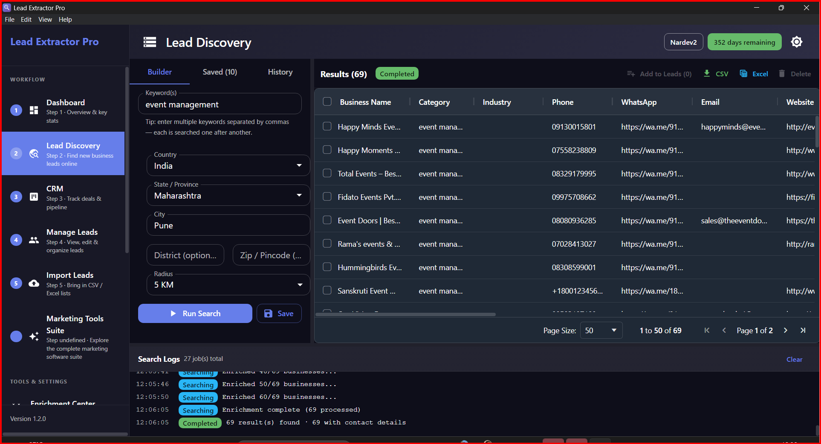Open the Country dropdown showing India

[228, 165]
